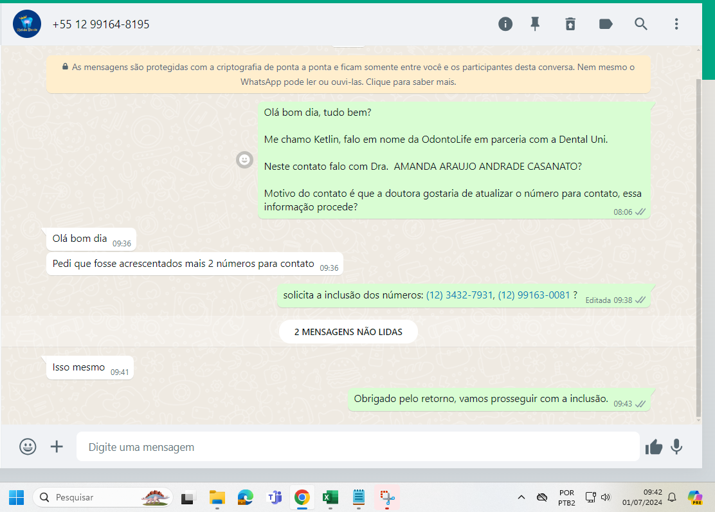React to the first message with emoji icon
This screenshot has height=512, width=715.
pyautogui.click(x=244, y=160)
